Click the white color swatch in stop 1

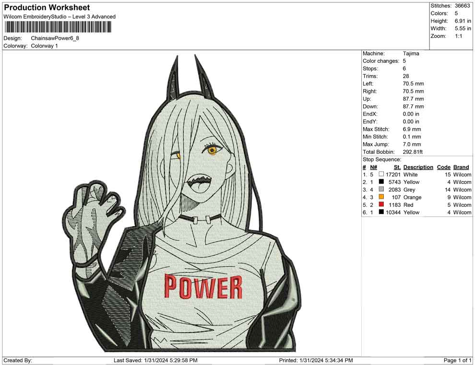click(381, 174)
